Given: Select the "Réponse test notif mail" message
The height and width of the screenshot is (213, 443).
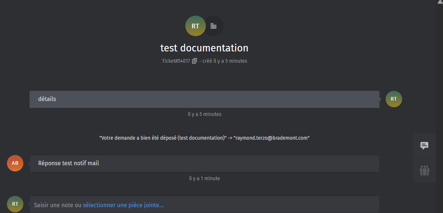Looking at the screenshot, I should point(204,163).
